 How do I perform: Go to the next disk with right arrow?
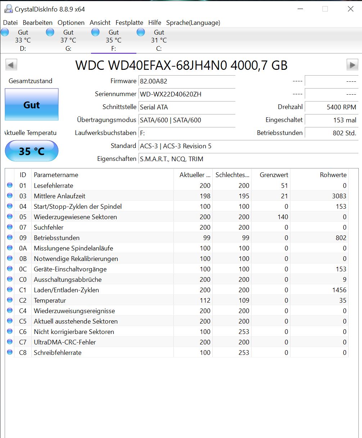point(352,65)
